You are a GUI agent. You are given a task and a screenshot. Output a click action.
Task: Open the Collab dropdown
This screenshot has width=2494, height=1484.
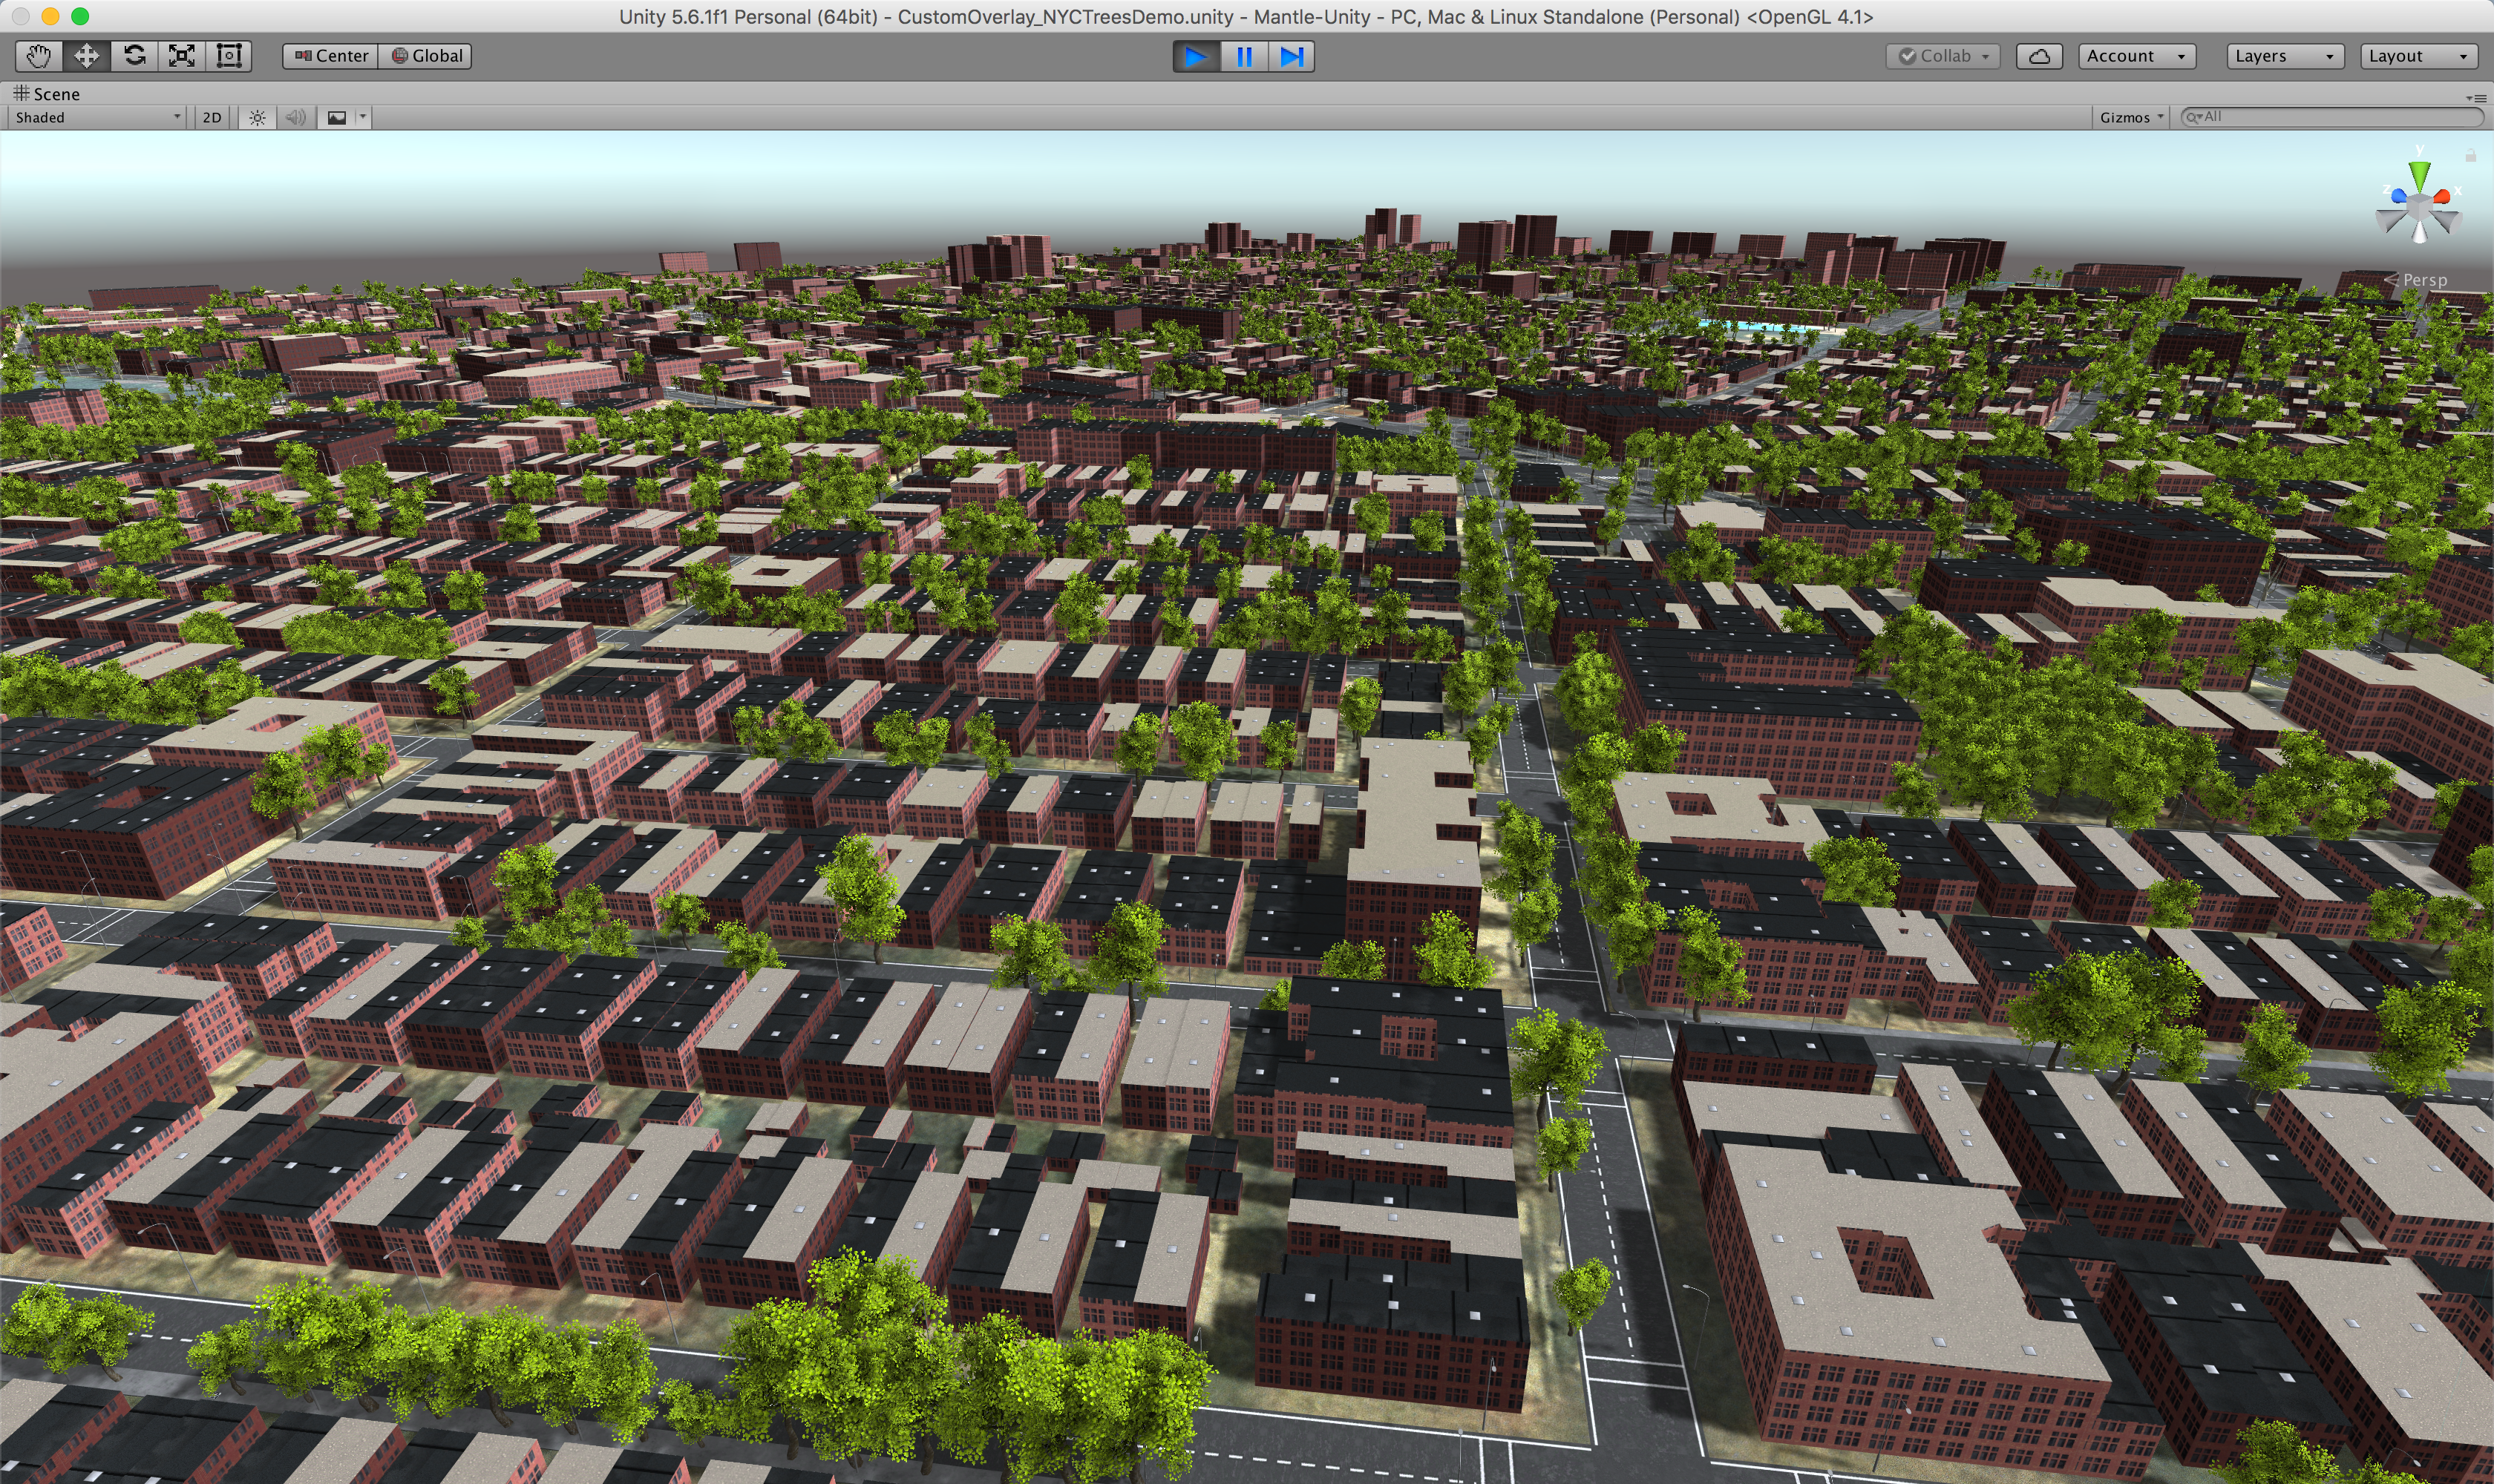[x=1944, y=56]
